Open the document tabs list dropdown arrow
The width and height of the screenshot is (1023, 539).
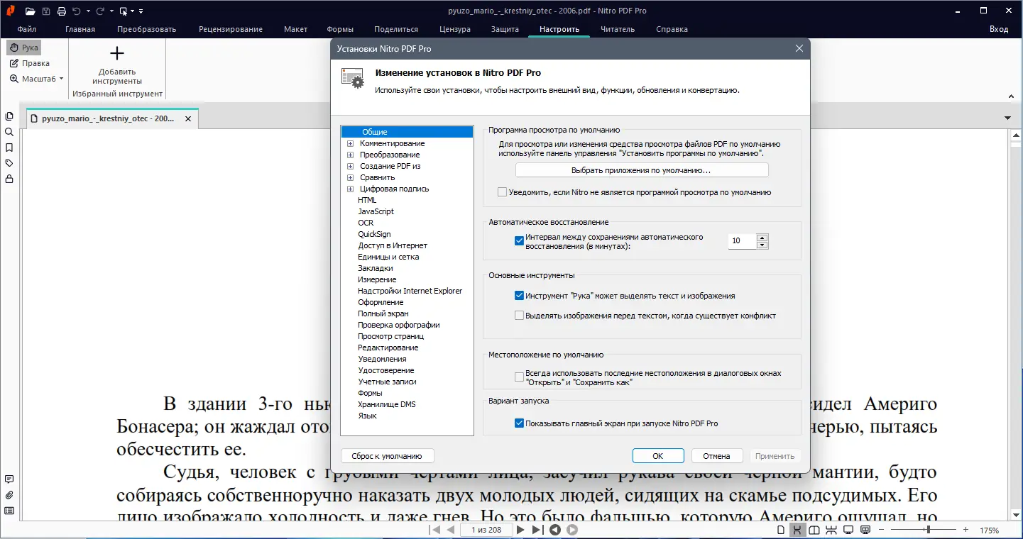click(x=1008, y=118)
